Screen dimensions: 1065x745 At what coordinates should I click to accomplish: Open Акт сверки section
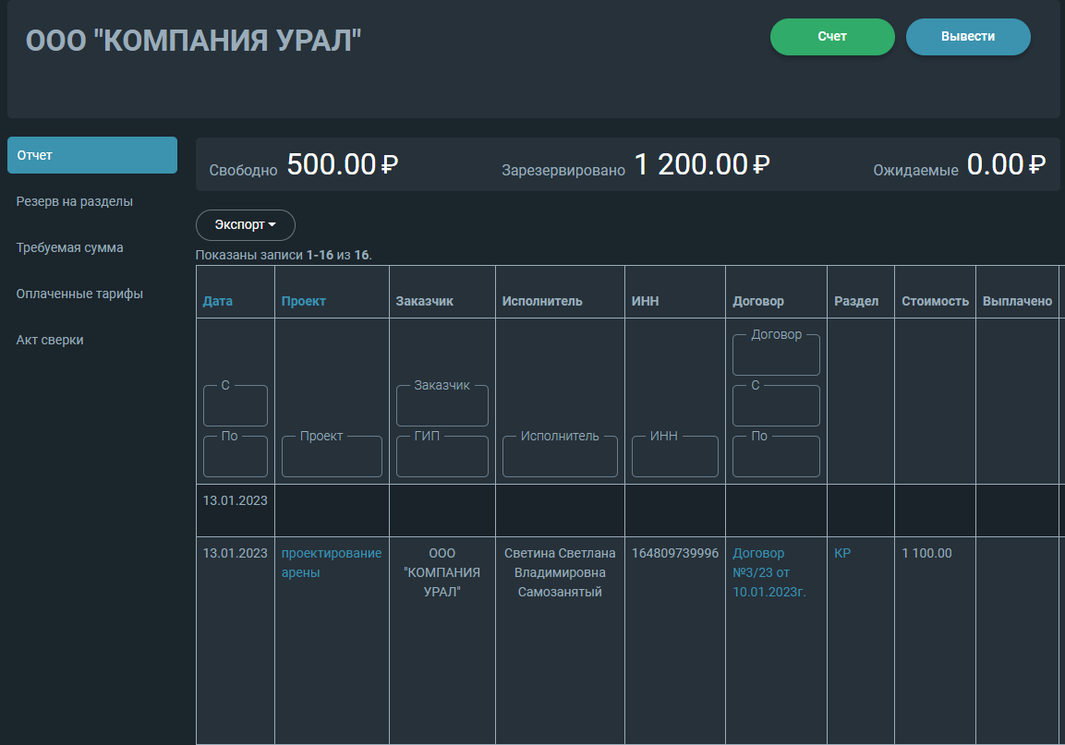[x=50, y=341]
